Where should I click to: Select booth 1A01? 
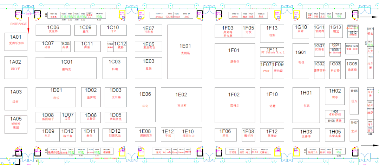16,40
